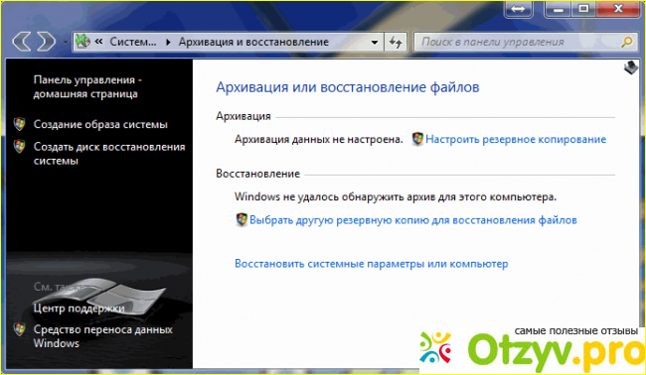Viewport: 646px width, 375px height.
Task: Click 'Настроить резервное копирование' link
Action: pos(516,139)
